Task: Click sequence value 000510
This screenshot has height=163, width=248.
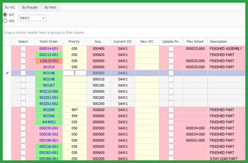Action: 99,79
